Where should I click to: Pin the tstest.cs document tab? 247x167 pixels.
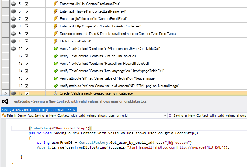[x=69, y=110]
